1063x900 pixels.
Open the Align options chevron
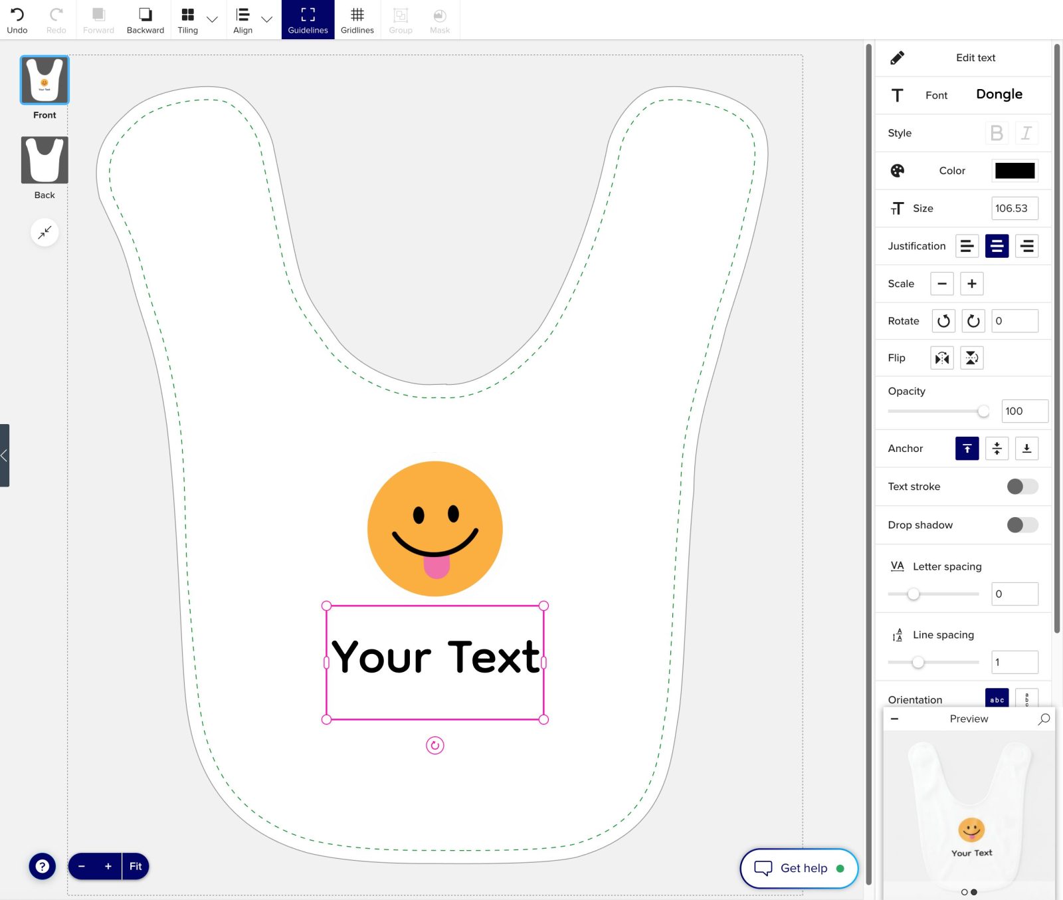[267, 20]
